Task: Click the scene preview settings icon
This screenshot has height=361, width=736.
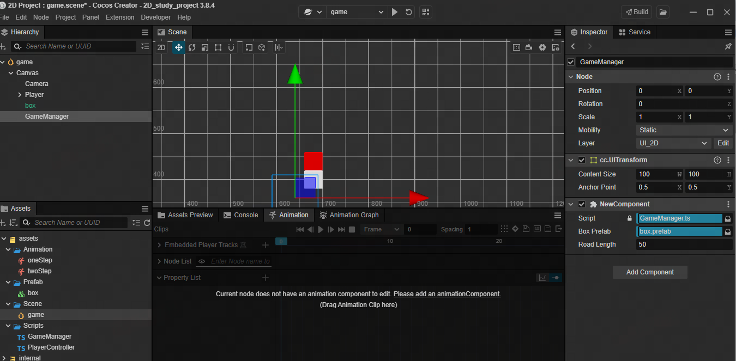Action: [x=556, y=47]
